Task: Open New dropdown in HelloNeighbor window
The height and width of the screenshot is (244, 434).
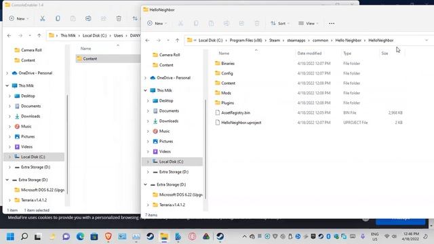Action: click(x=157, y=24)
